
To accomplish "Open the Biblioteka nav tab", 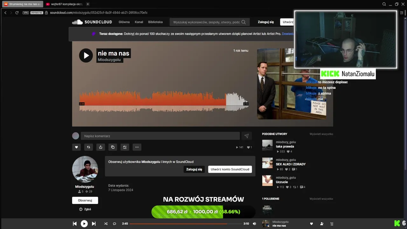I will 155,22.
